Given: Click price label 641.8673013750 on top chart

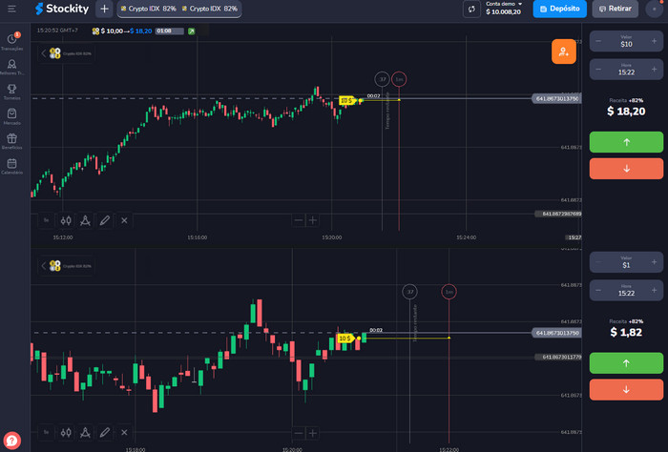Looking at the screenshot, I should [x=556, y=99].
